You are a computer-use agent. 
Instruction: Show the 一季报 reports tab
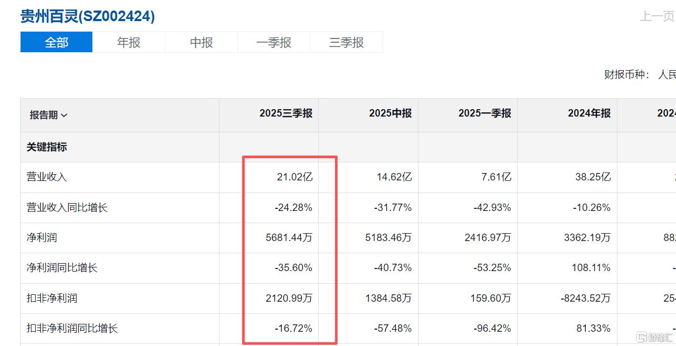coord(274,42)
